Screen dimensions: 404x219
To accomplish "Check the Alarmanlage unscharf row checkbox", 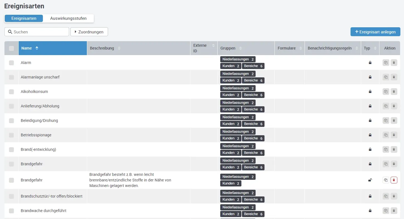I will (x=11, y=77).
